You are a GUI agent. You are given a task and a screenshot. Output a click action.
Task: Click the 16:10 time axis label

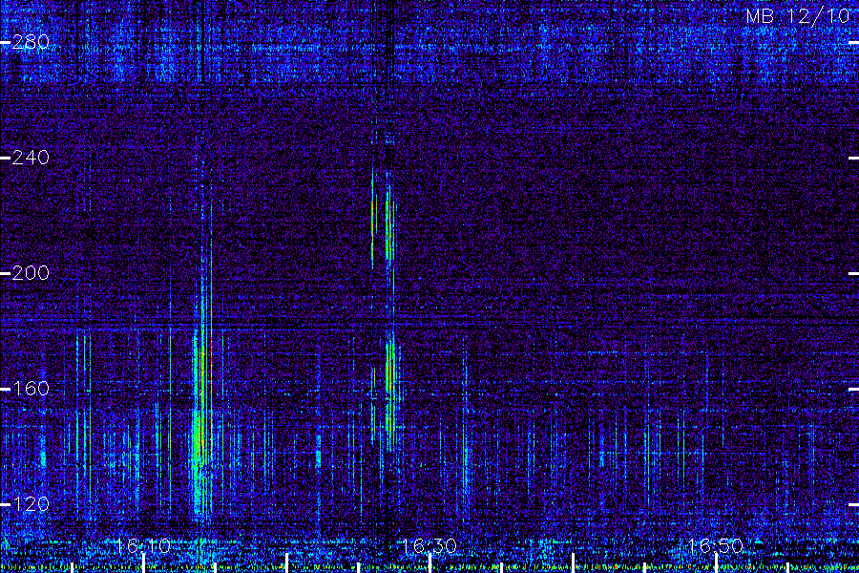tap(143, 546)
